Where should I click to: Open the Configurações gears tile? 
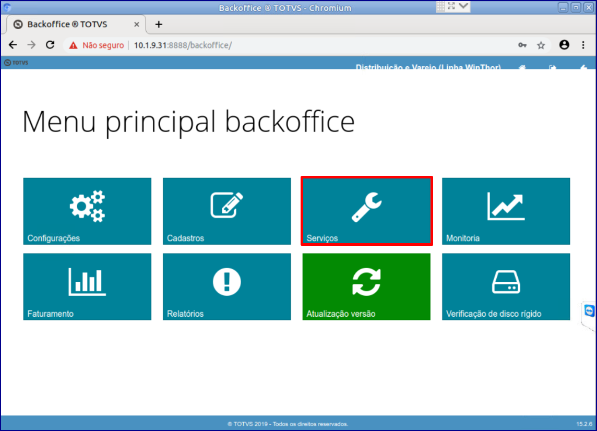[x=87, y=211]
